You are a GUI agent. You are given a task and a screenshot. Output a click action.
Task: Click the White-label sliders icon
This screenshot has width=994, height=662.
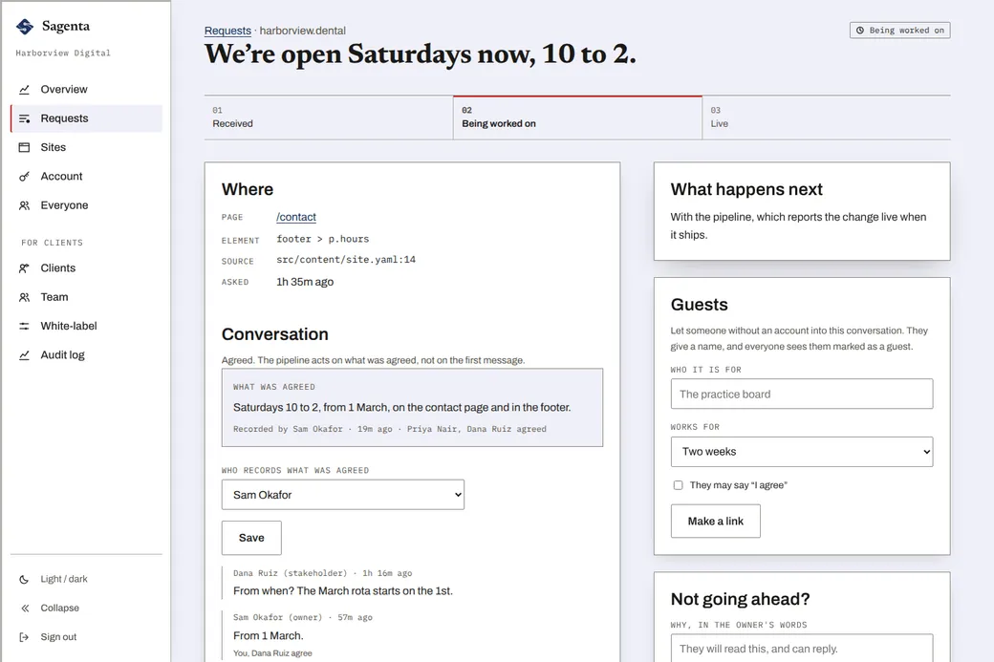point(24,327)
